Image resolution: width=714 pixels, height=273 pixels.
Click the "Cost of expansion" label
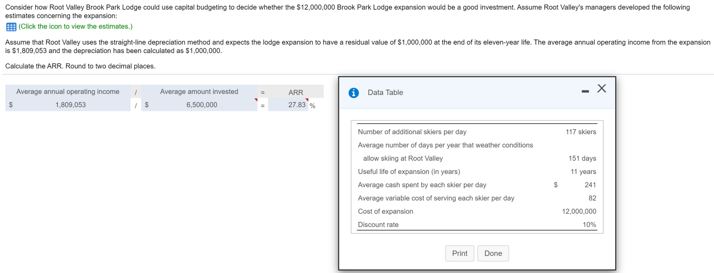pyautogui.click(x=385, y=212)
